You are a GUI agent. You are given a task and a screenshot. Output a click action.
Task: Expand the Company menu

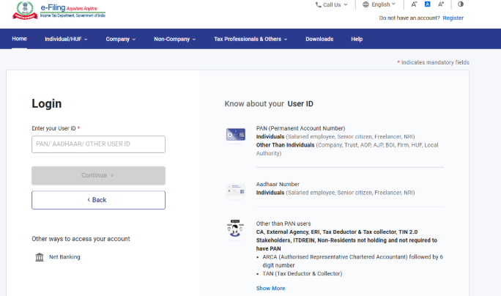pos(121,39)
